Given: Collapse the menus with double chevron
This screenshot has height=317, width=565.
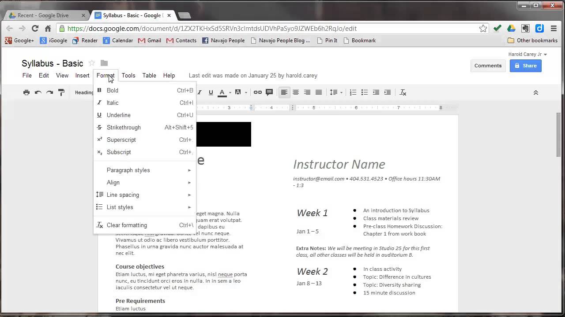Looking at the screenshot, I should pos(536,92).
